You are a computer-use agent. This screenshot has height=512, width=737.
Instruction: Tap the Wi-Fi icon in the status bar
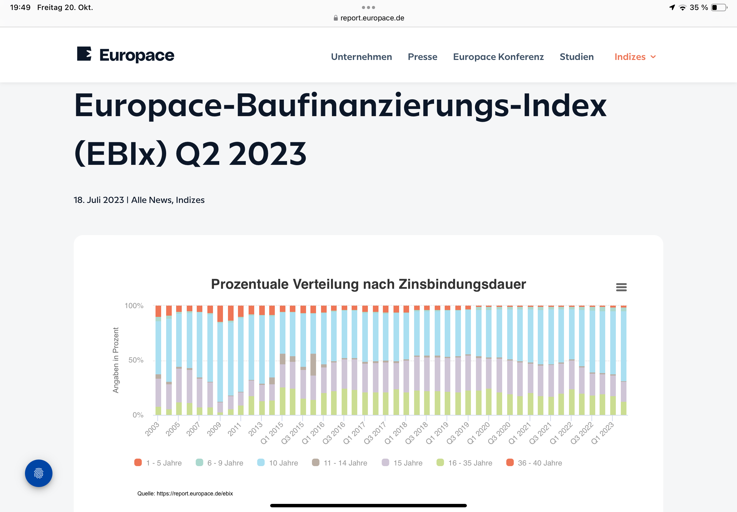point(682,7)
